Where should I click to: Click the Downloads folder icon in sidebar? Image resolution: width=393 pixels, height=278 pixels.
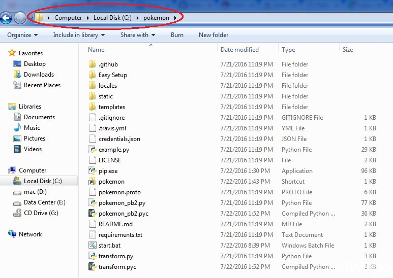tap(17, 74)
